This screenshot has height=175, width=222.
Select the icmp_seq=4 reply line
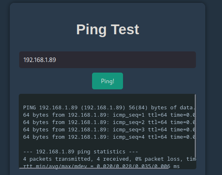tap(109, 137)
